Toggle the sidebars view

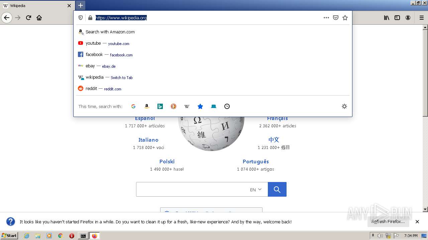(397, 18)
